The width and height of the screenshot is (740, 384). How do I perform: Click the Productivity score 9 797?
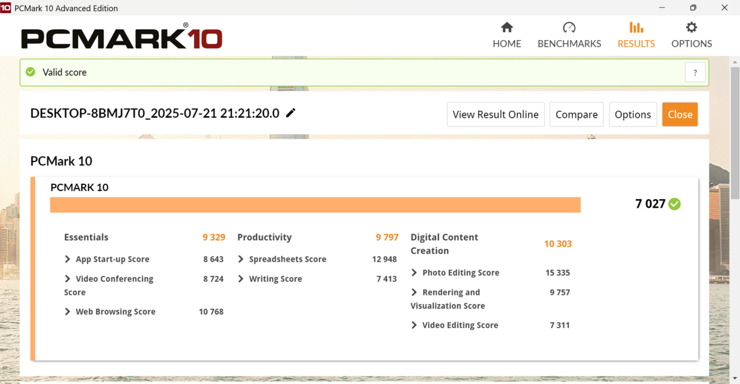(387, 237)
